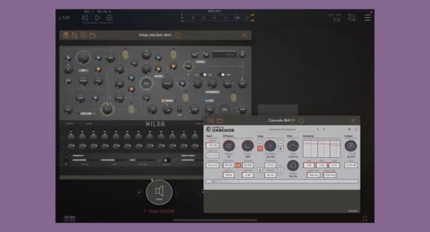Click the Cascade damping curve graph
The width and height of the screenshot is (430, 232).
(x=321, y=149)
